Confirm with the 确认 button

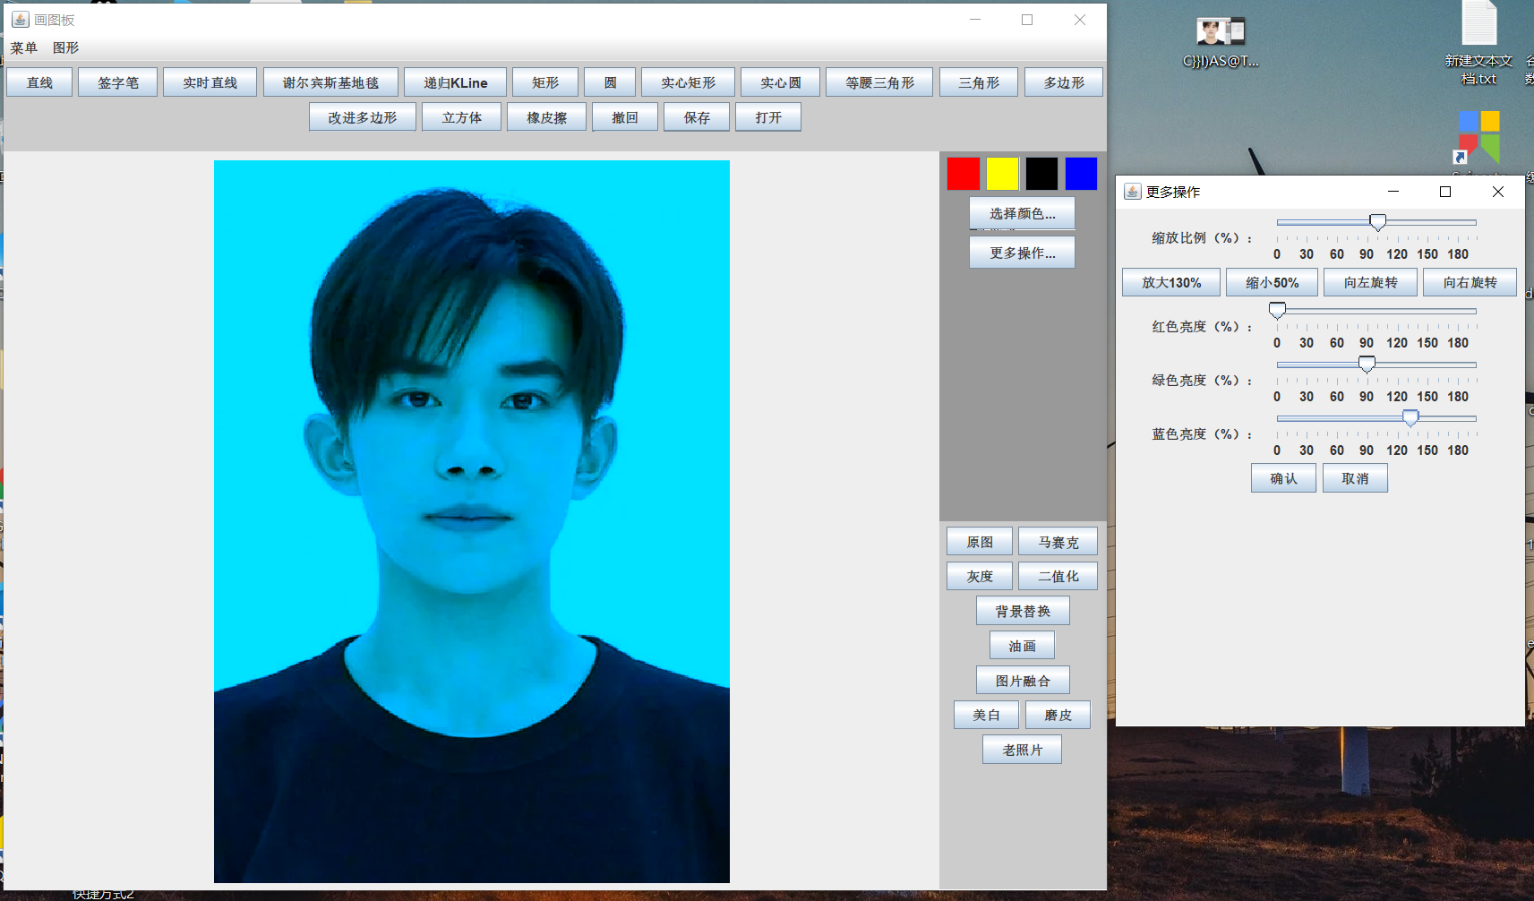(x=1283, y=478)
